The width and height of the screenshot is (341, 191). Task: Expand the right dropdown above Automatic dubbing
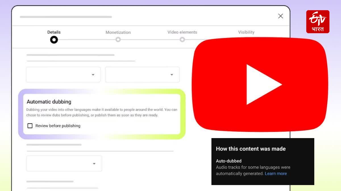142,75
